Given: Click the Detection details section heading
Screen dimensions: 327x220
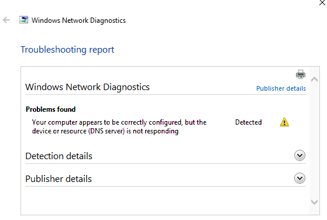Looking at the screenshot, I should point(59,156).
